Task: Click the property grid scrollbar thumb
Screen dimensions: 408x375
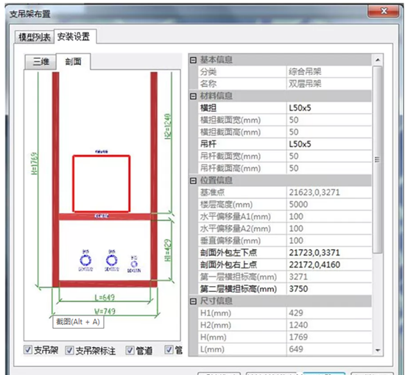Action: [x=377, y=160]
